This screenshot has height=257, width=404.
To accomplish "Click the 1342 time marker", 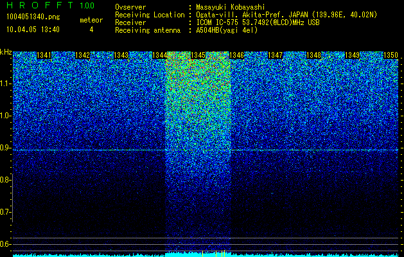I will point(82,55).
